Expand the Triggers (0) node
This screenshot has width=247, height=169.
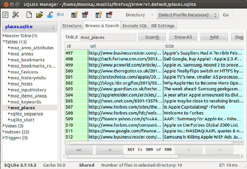pos(4,137)
